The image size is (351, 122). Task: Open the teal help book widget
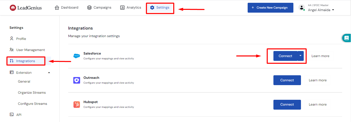click(x=346, y=38)
